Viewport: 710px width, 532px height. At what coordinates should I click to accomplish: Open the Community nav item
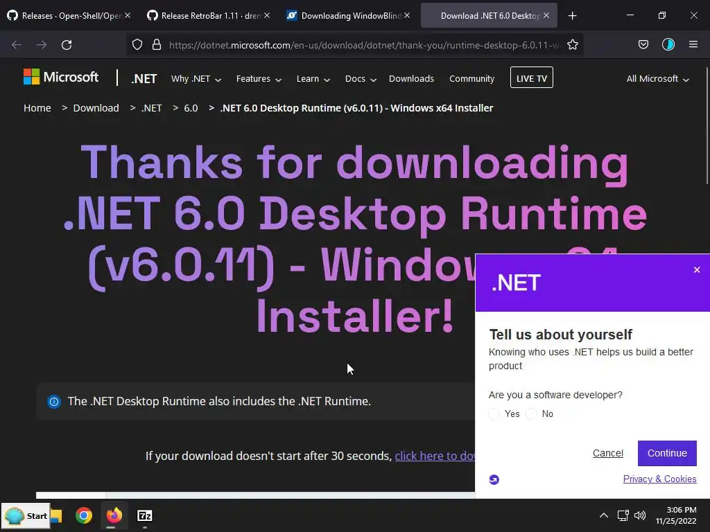click(471, 79)
